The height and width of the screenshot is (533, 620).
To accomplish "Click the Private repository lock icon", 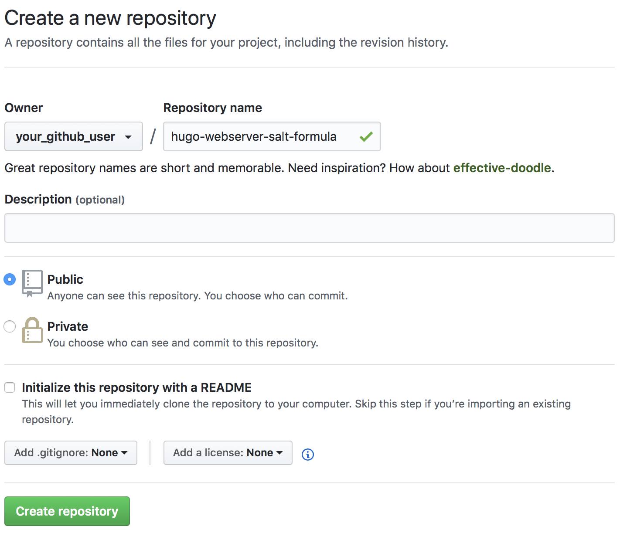I will tap(32, 332).
